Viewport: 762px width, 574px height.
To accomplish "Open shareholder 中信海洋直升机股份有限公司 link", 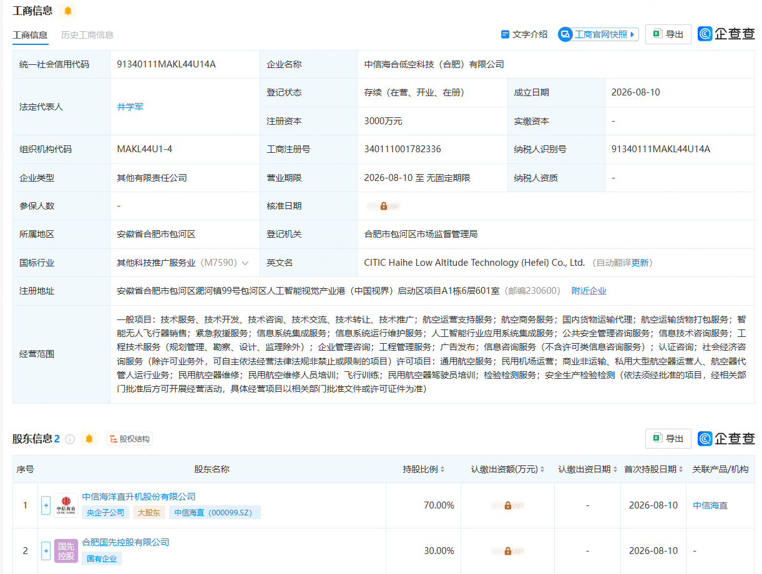I will (139, 497).
